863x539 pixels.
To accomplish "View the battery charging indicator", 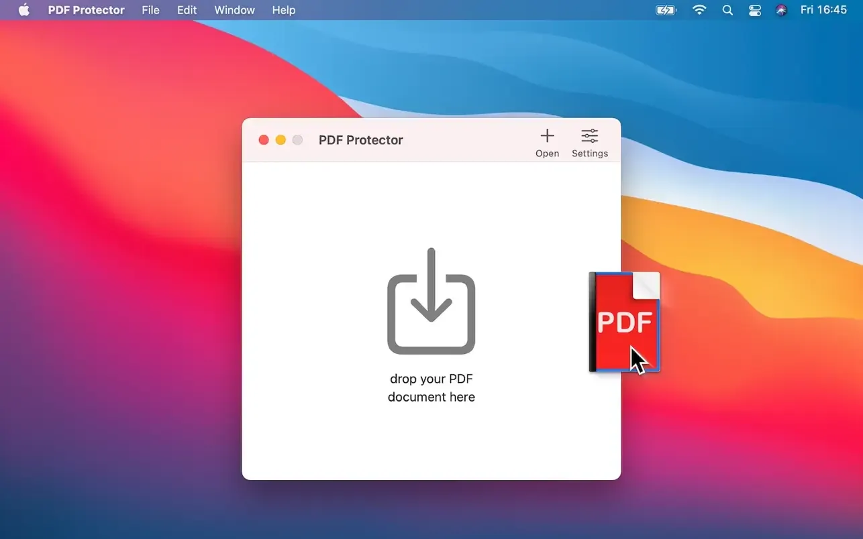I will pos(665,10).
